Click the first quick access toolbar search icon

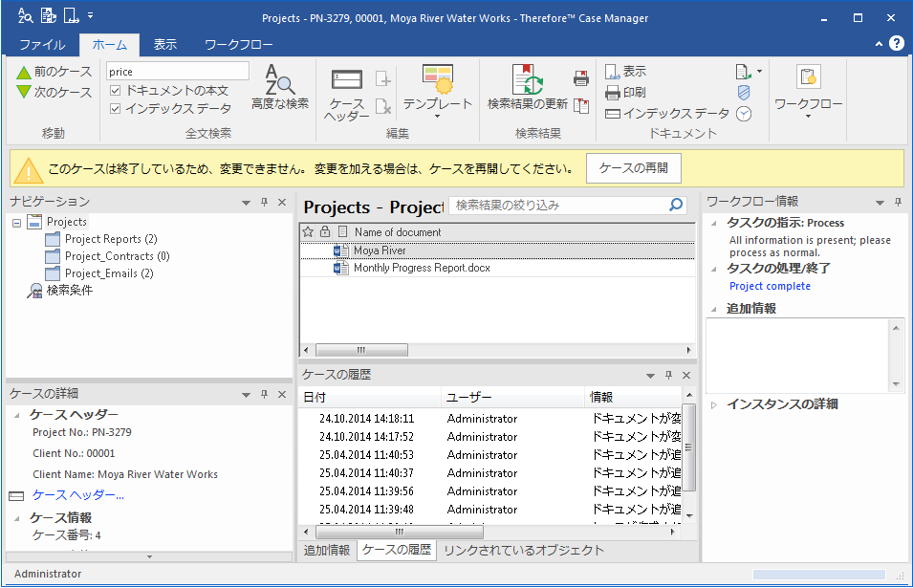25,15
